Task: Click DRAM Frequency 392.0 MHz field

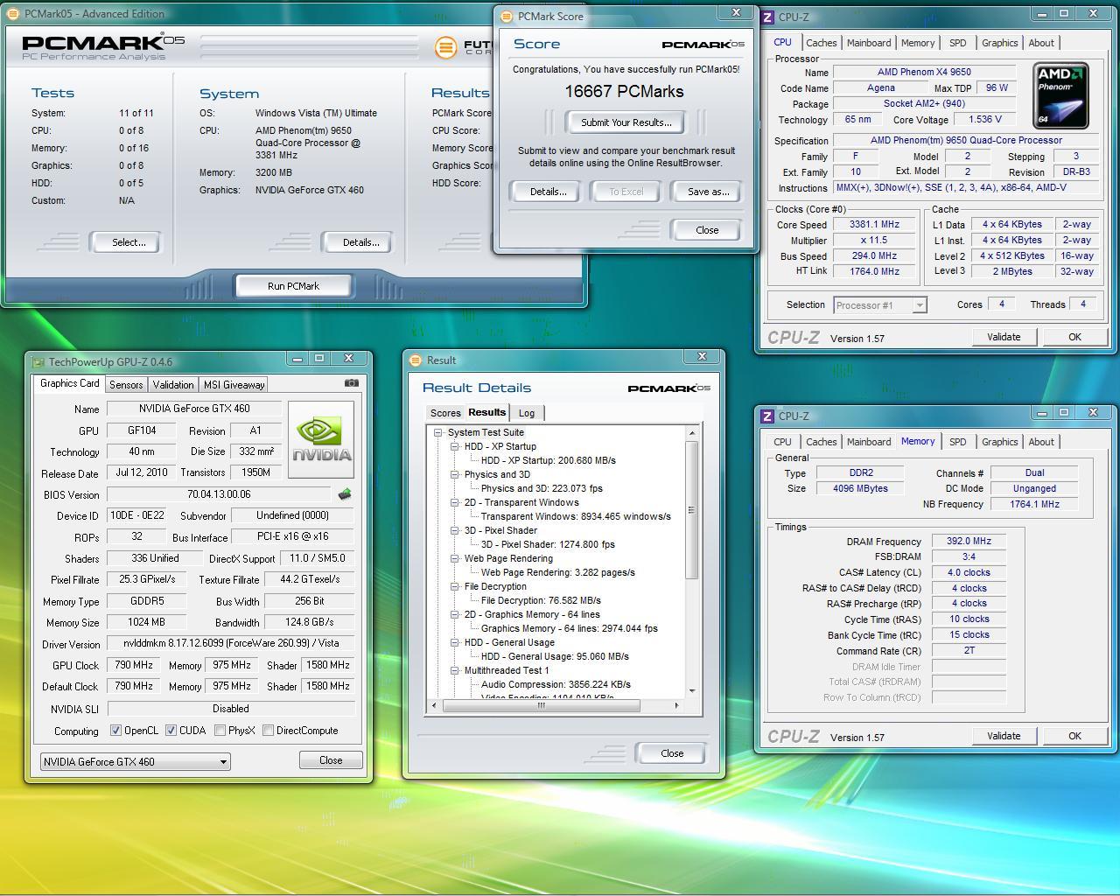Action: [x=969, y=542]
